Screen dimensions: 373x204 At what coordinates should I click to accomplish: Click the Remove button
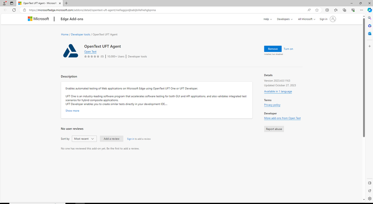pyautogui.click(x=273, y=49)
